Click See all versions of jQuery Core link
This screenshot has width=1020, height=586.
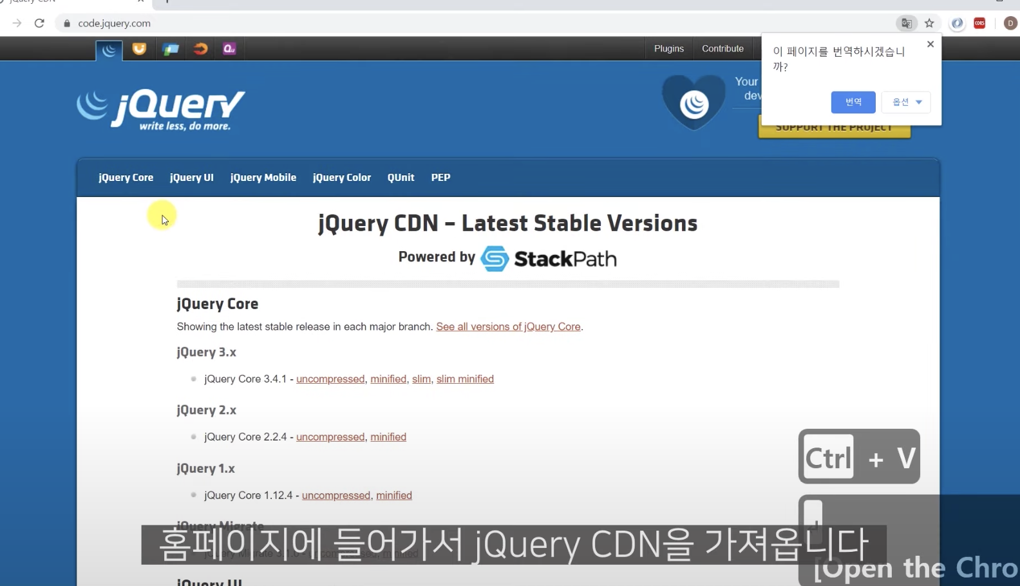coord(509,326)
